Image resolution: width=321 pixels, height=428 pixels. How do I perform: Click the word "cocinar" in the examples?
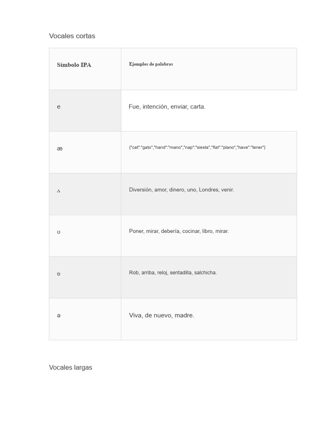(x=191, y=231)
